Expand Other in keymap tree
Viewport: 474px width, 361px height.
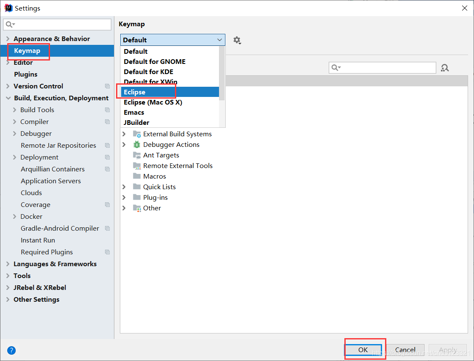(x=124, y=208)
